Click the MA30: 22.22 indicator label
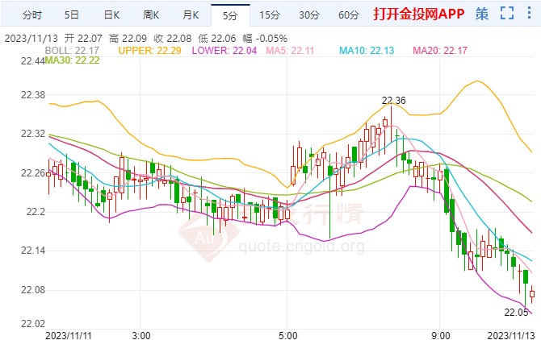This screenshot has width=541, height=340. [72, 60]
